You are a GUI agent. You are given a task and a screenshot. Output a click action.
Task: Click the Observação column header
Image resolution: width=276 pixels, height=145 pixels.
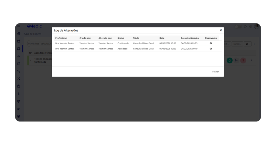211,38
